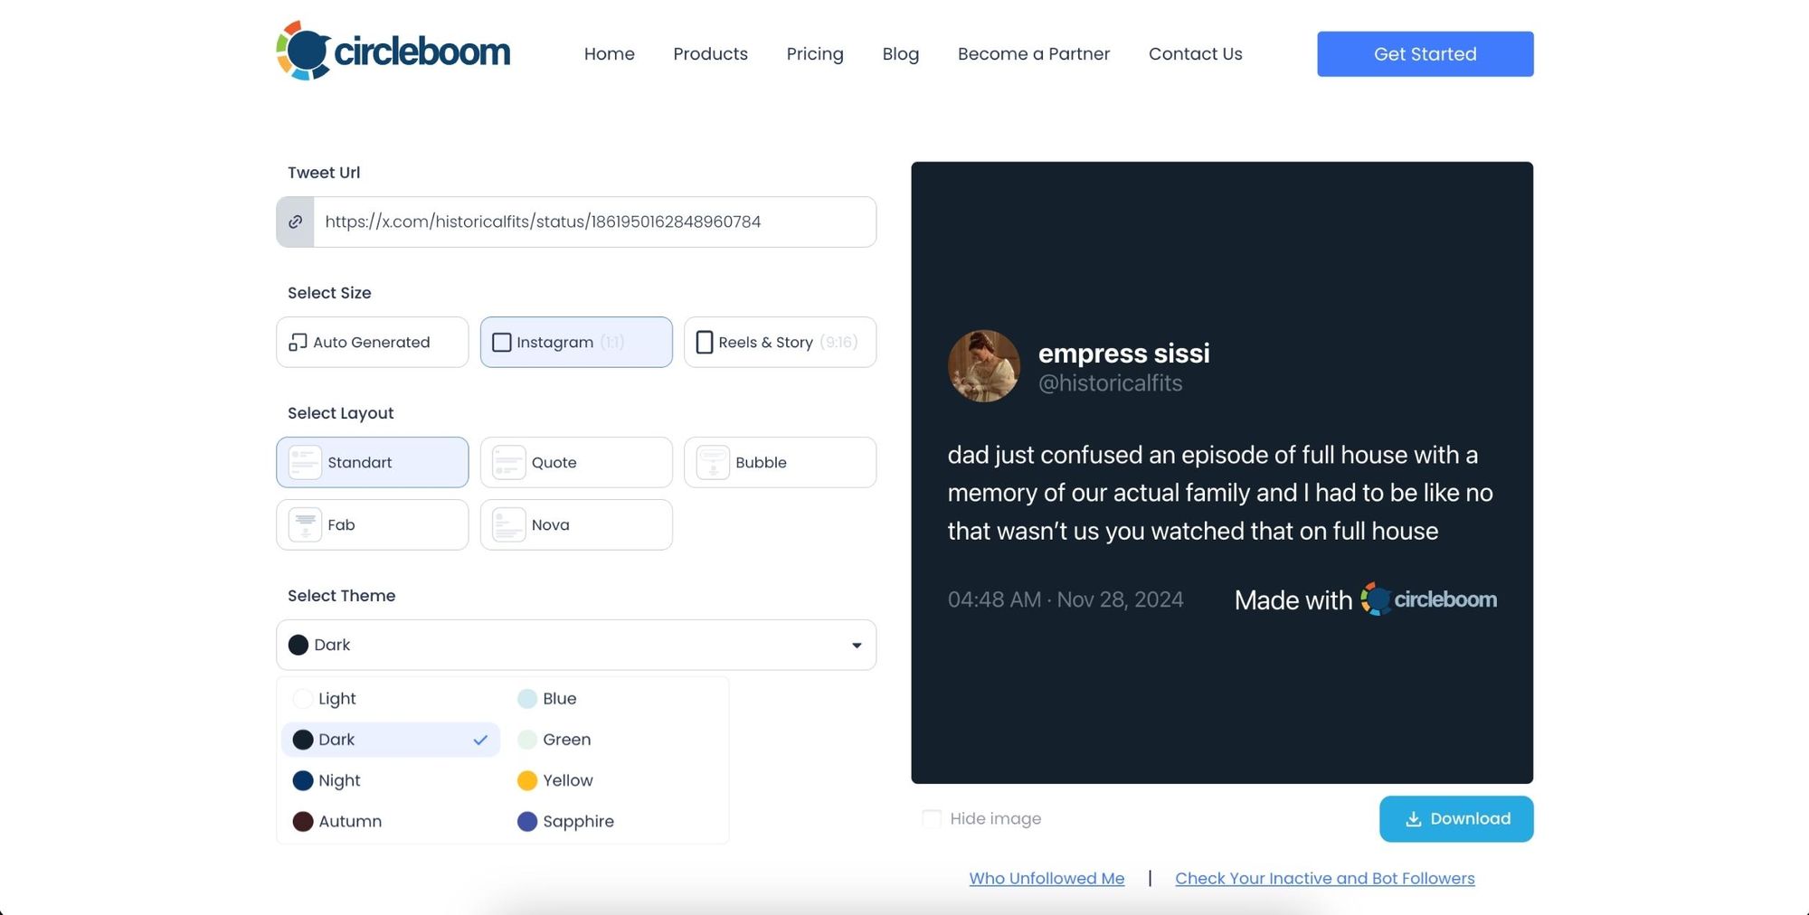Pick the Green theme option
The image size is (1809, 915).
click(615, 740)
